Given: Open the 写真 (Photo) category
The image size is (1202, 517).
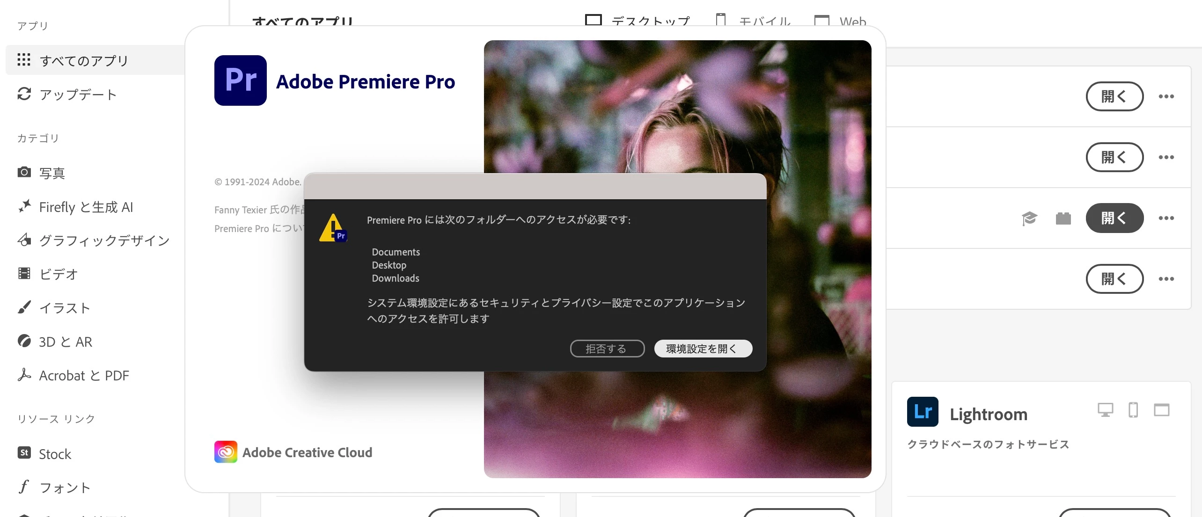Looking at the screenshot, I should (x=51, y=173).
